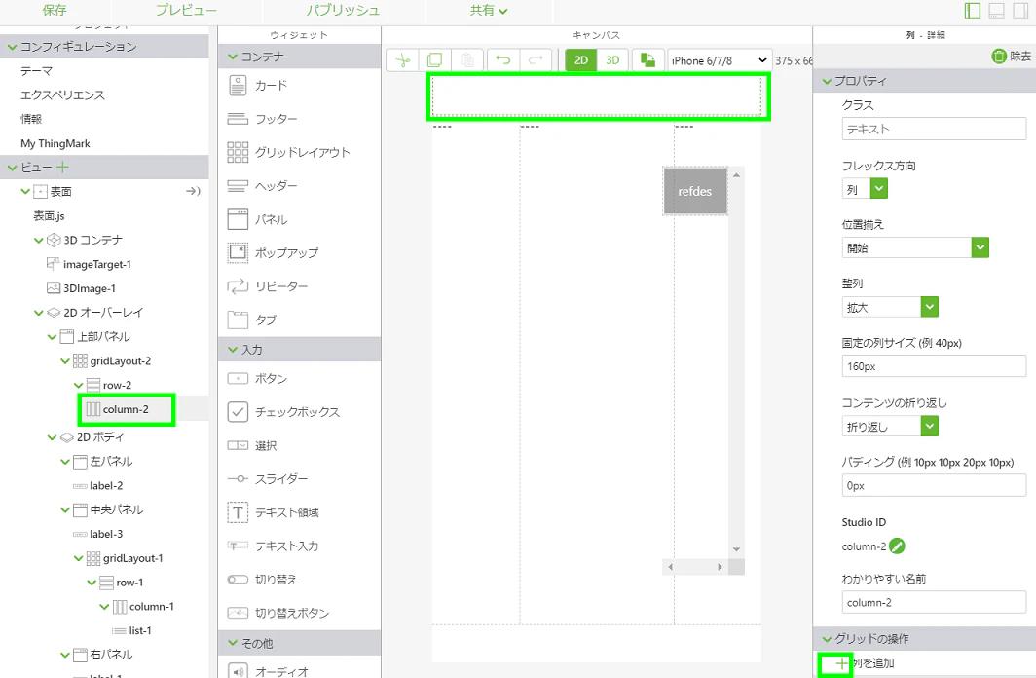Select label-2 in the tree
This screenshot has height=678, width=1036.
pos(106,486)
